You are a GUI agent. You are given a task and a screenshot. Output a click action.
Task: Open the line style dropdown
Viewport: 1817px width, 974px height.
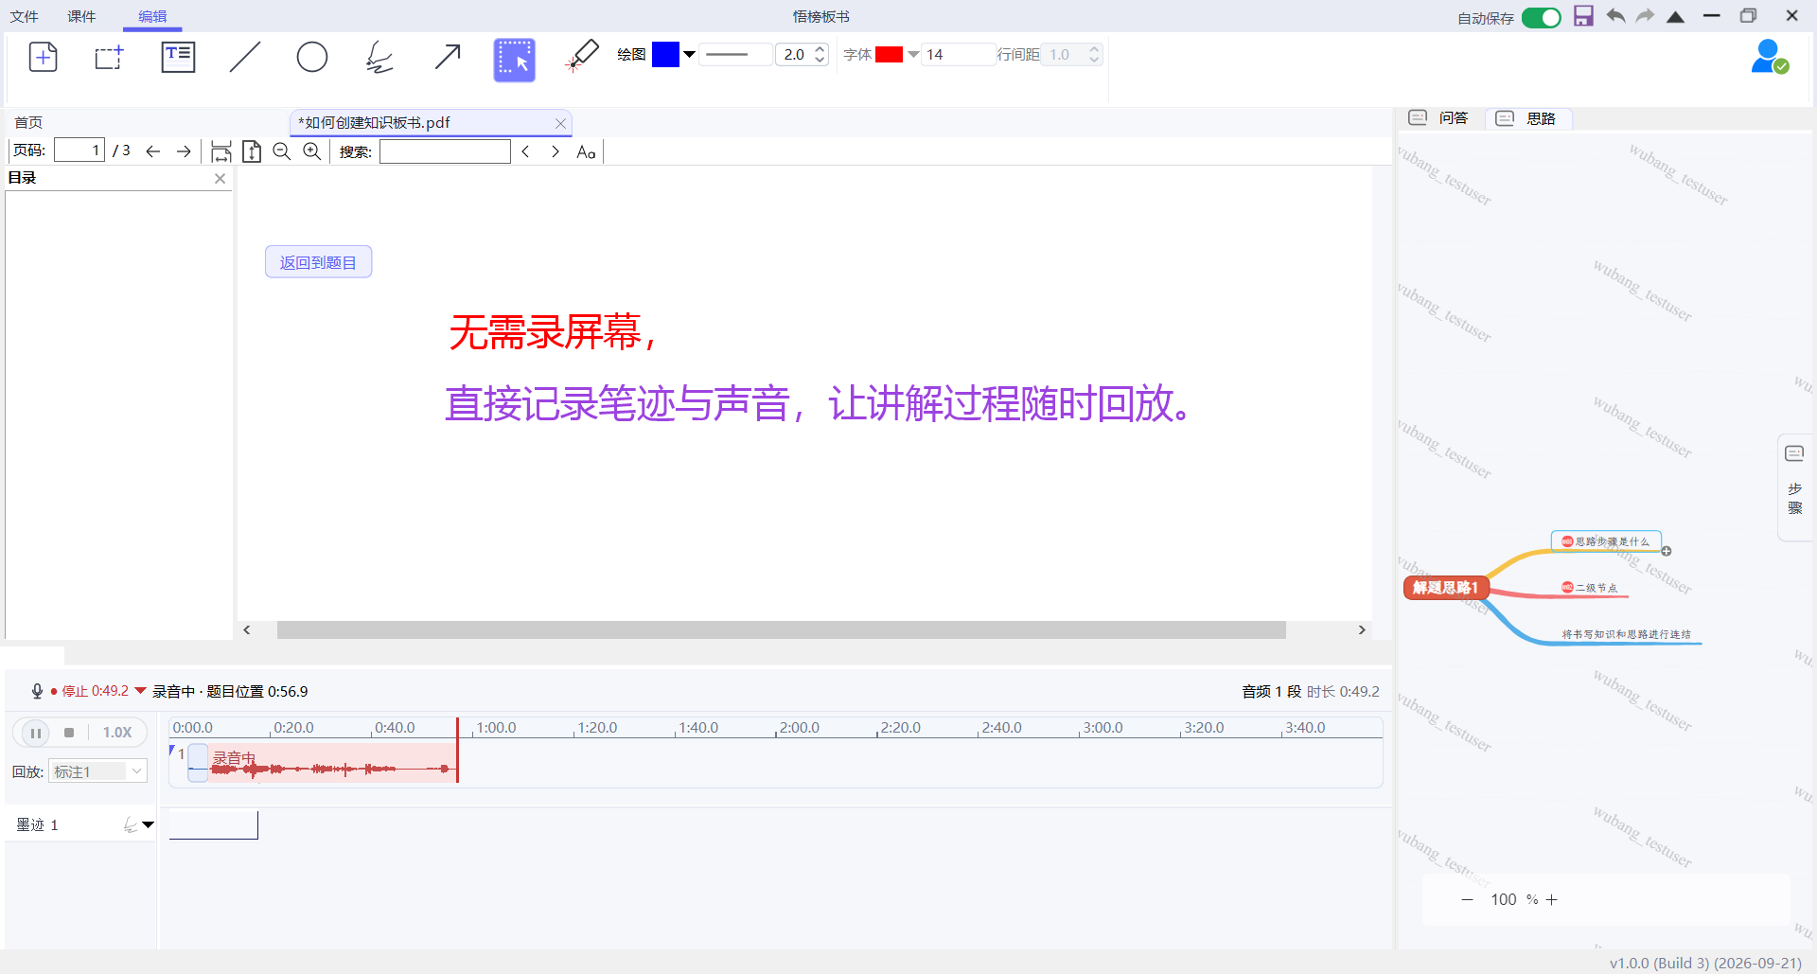[735, 54]
